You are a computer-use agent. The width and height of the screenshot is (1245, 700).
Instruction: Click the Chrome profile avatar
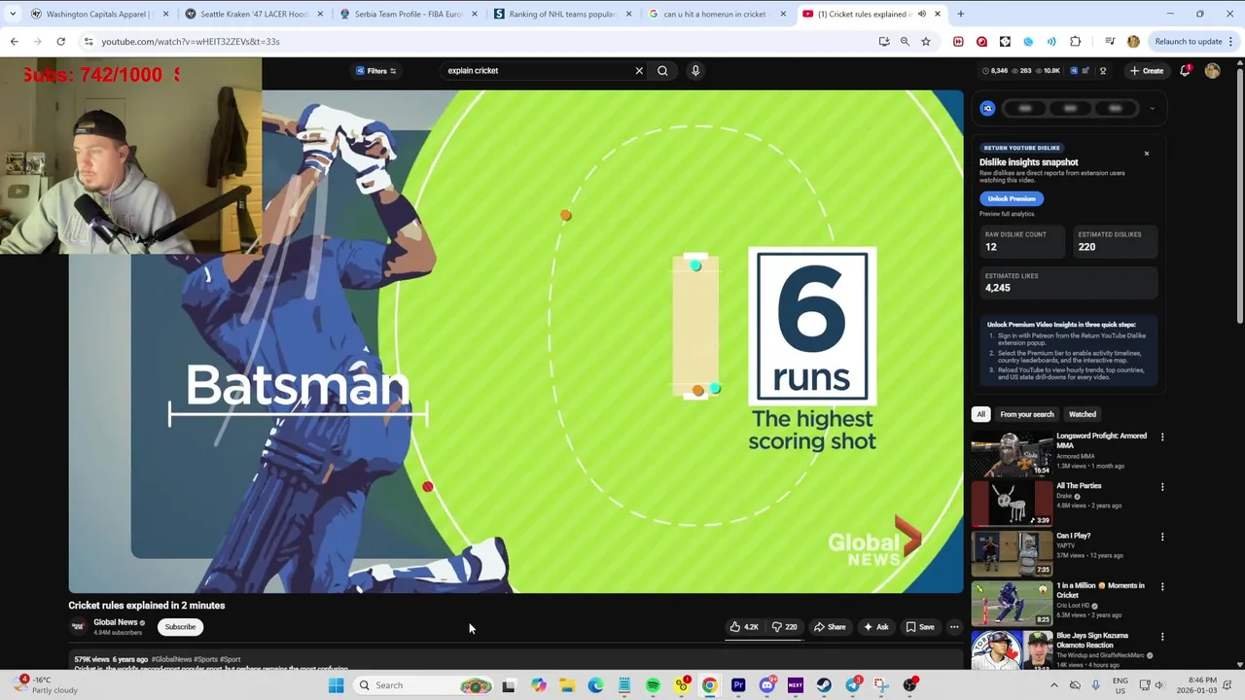tap(1133, 42)
